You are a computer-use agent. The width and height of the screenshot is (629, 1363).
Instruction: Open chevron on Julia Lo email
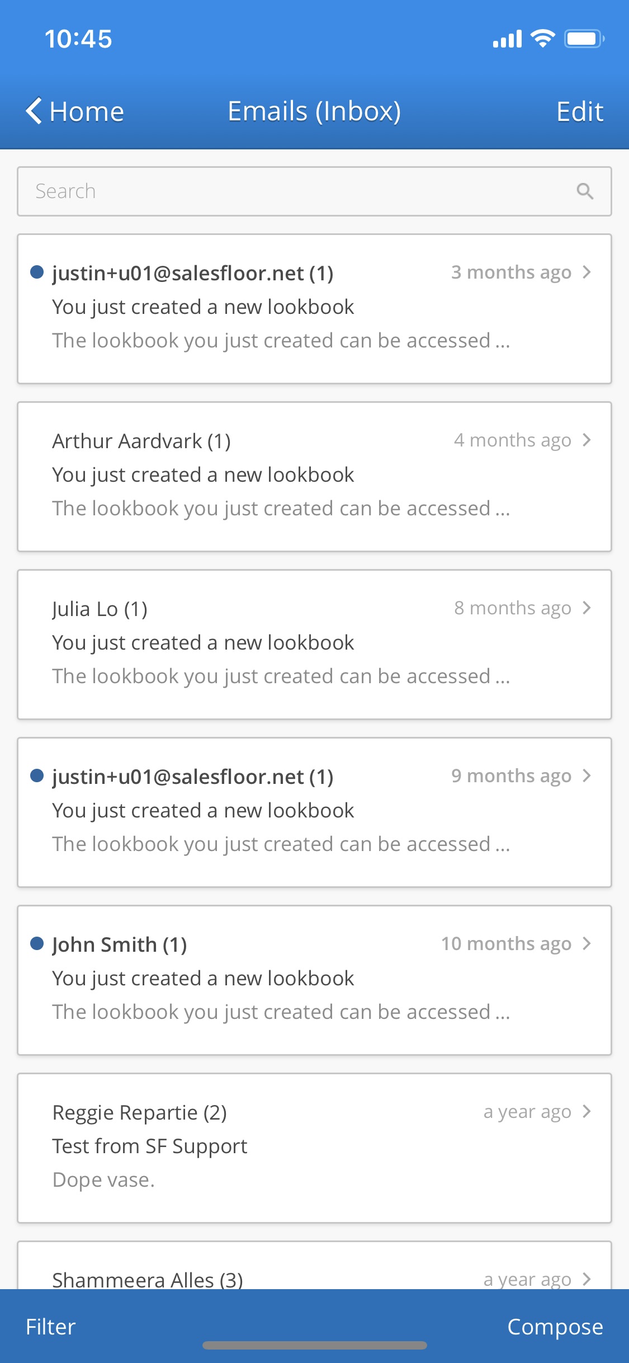point(587,608)
